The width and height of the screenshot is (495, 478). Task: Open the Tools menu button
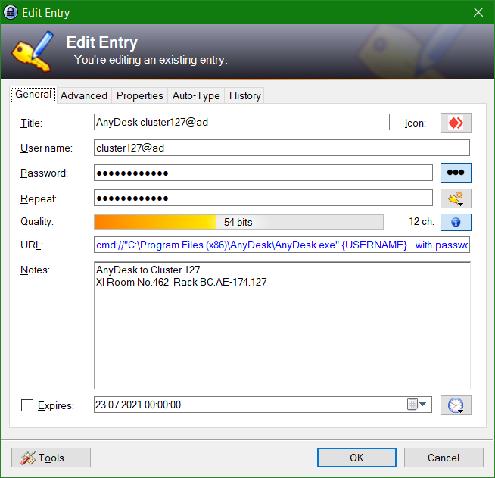(x=51, y=458)
